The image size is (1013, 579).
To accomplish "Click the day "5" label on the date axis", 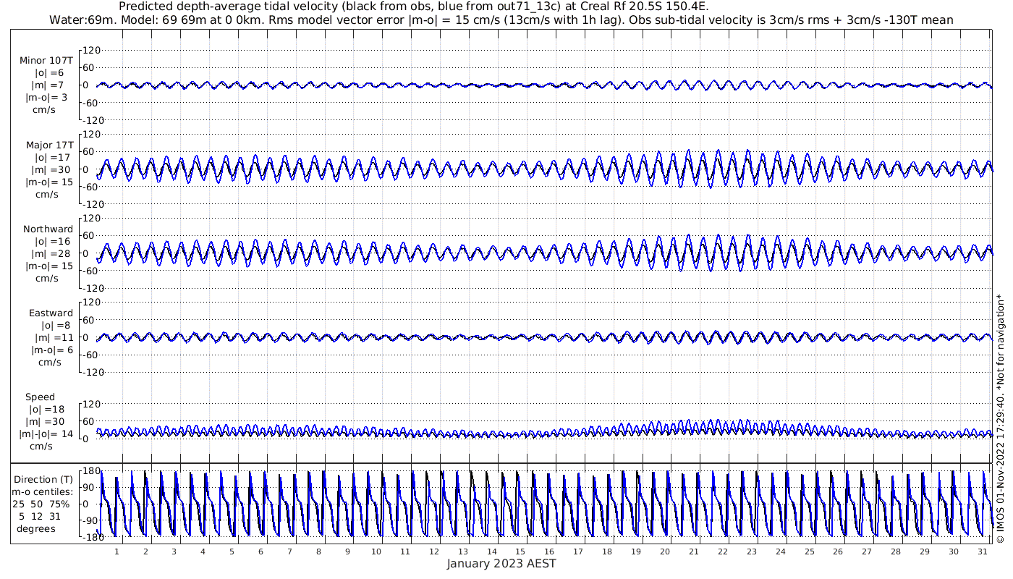I will click(232, 551).
